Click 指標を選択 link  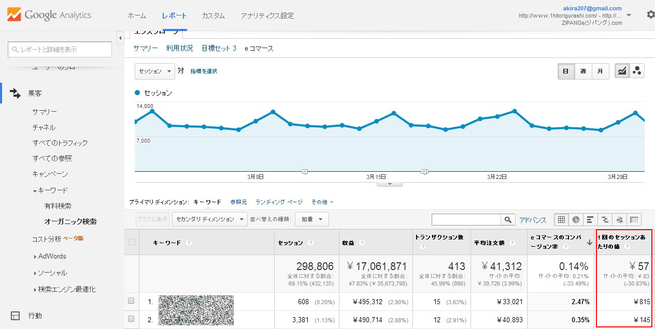[204, 71]
